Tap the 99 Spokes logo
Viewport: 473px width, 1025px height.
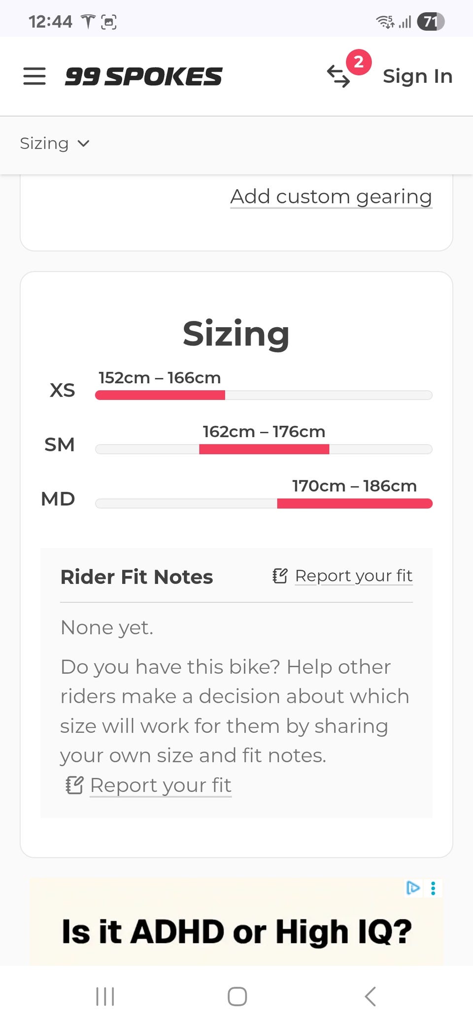coord(143,76)
